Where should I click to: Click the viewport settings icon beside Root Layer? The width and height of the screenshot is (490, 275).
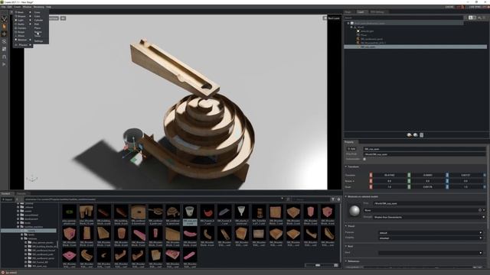(x=325, y=18)
